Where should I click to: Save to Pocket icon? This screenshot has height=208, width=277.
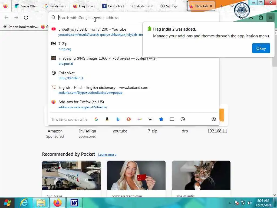point(241,17)
